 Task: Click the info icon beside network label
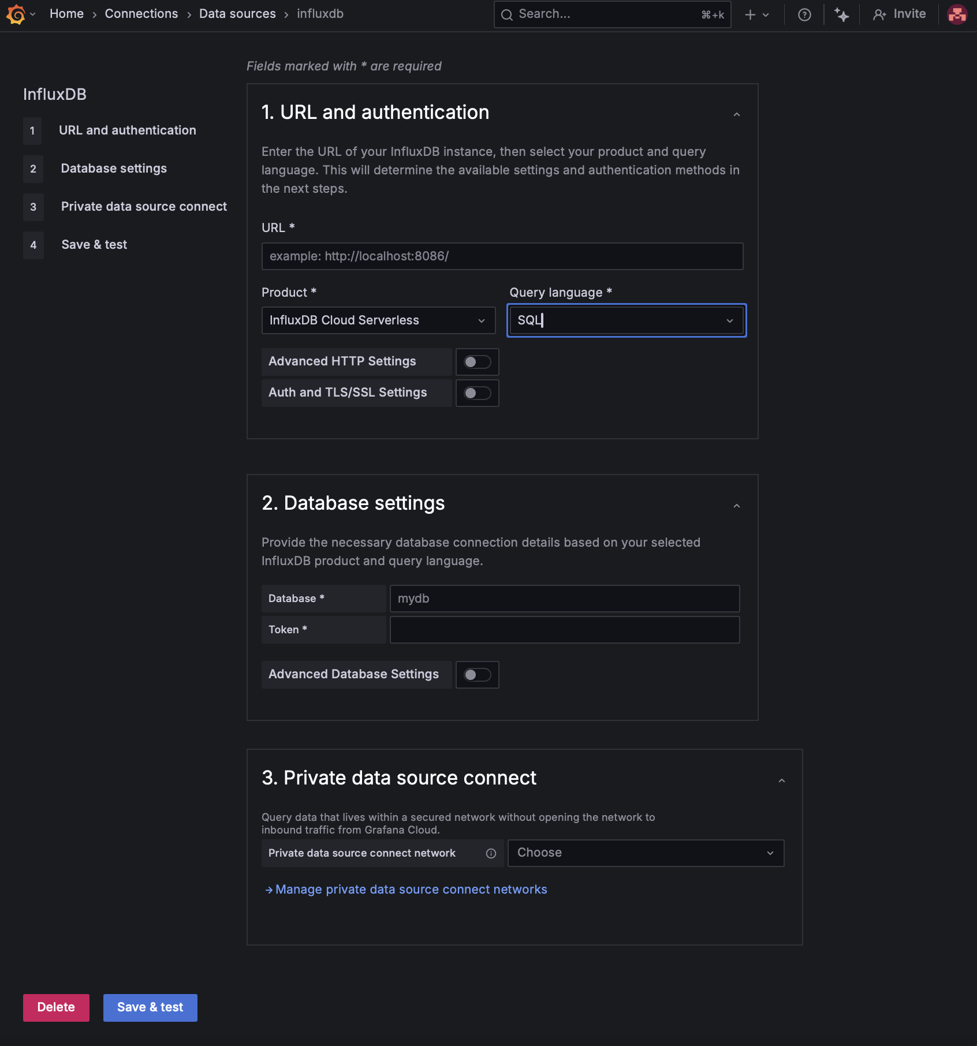491,854
